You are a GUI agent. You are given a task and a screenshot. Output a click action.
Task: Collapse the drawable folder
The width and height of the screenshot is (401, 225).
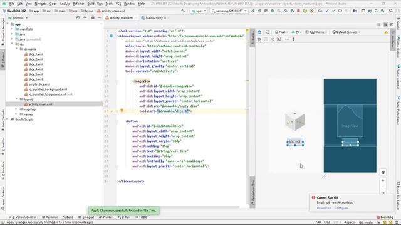coord(17,49)
